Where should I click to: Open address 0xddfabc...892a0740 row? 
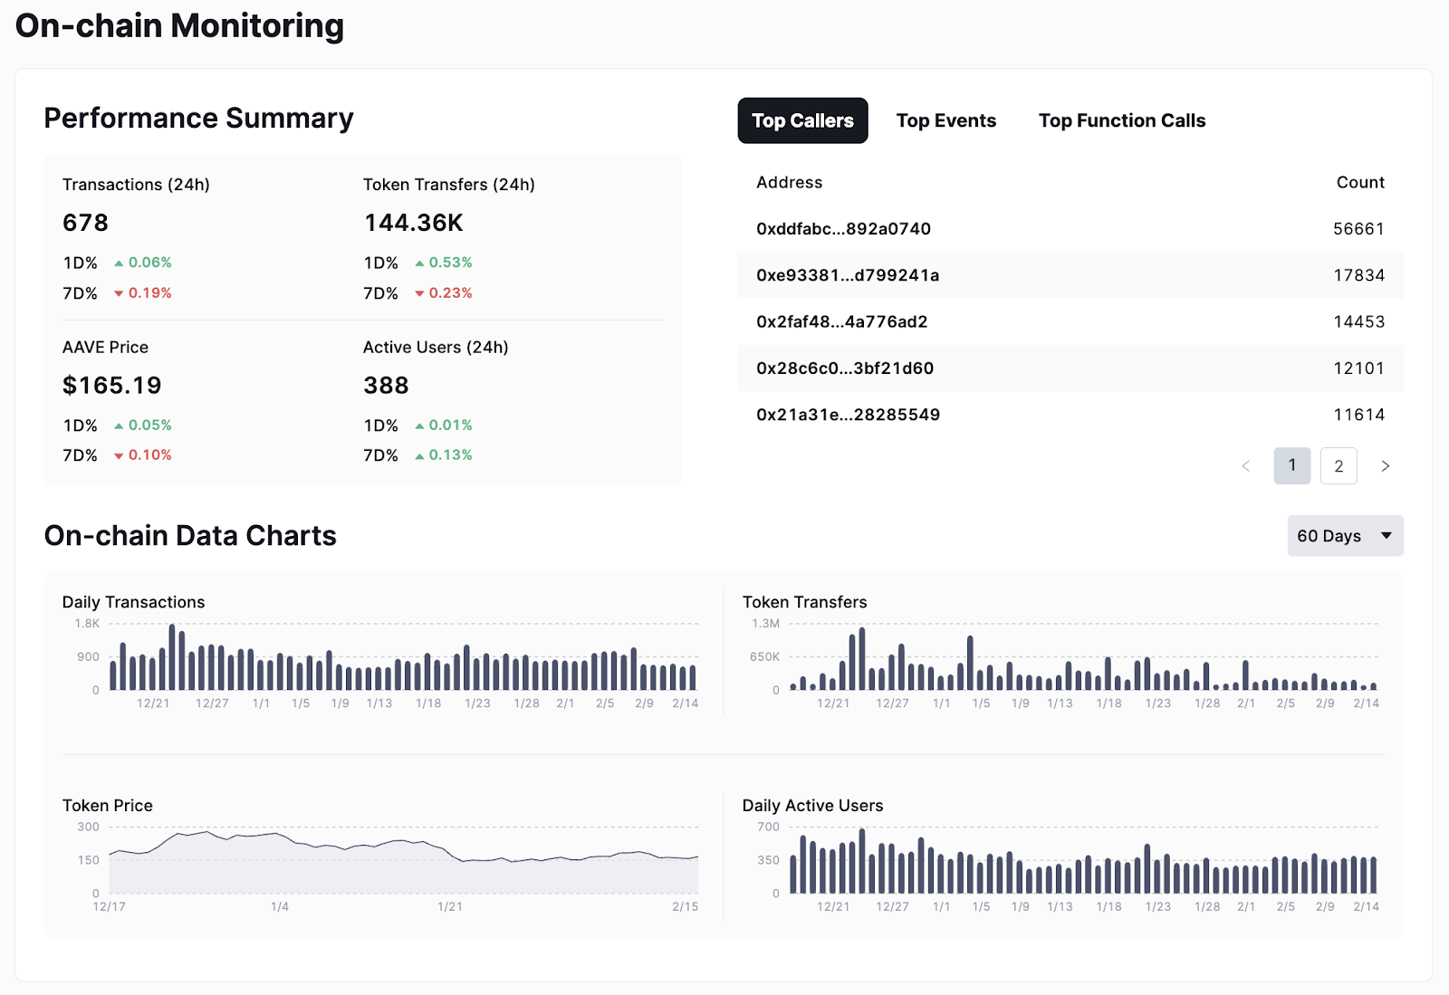1070,229
